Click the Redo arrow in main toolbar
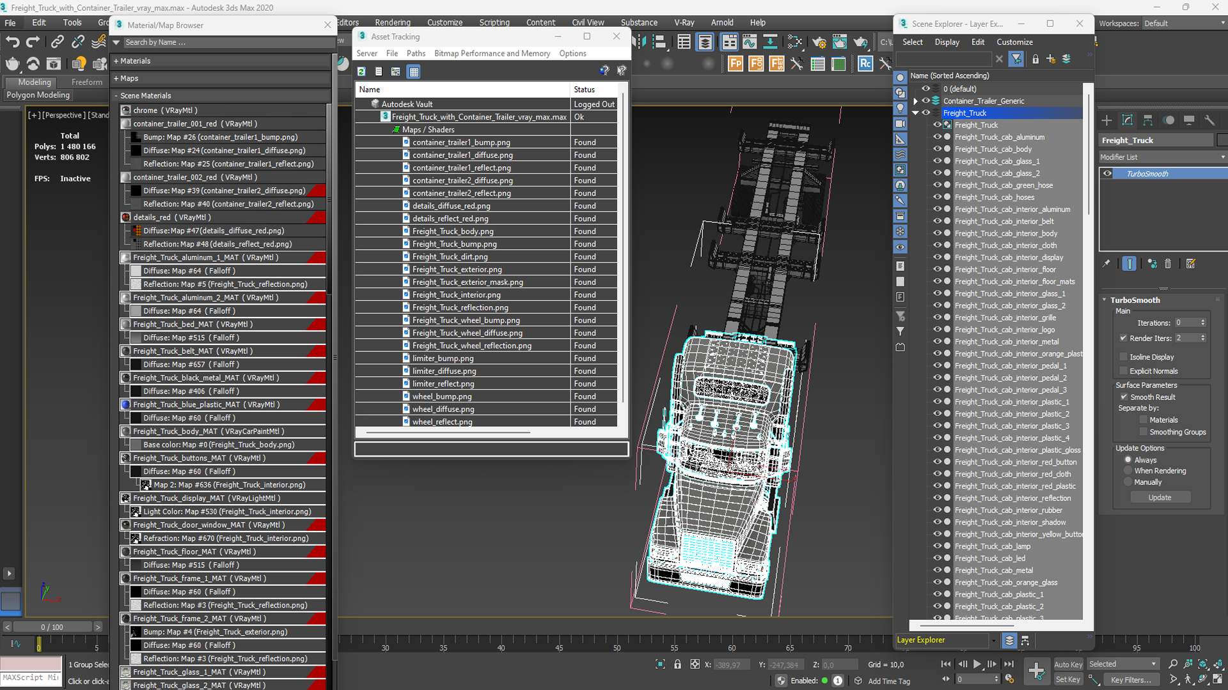 [x=33, y=42]
